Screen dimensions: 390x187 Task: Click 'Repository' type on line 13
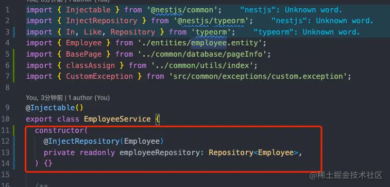231,152
